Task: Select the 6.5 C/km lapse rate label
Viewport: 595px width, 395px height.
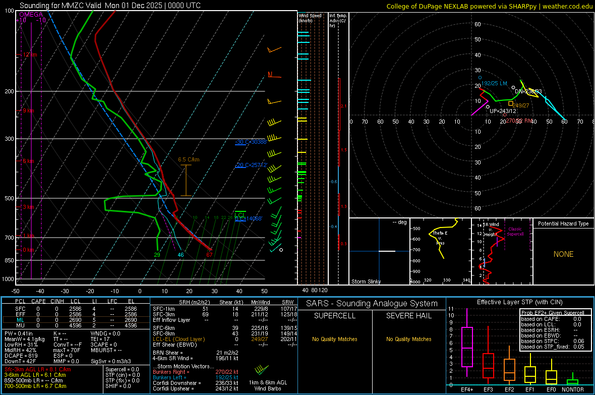Action: (189, 159)
